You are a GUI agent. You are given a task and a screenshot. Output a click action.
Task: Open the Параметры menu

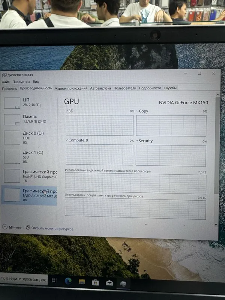[x=21, y=82]
